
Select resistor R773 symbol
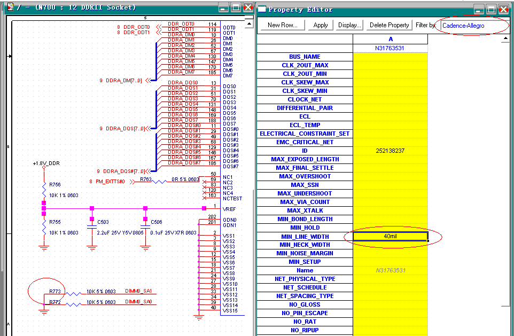tap(73, 292)
